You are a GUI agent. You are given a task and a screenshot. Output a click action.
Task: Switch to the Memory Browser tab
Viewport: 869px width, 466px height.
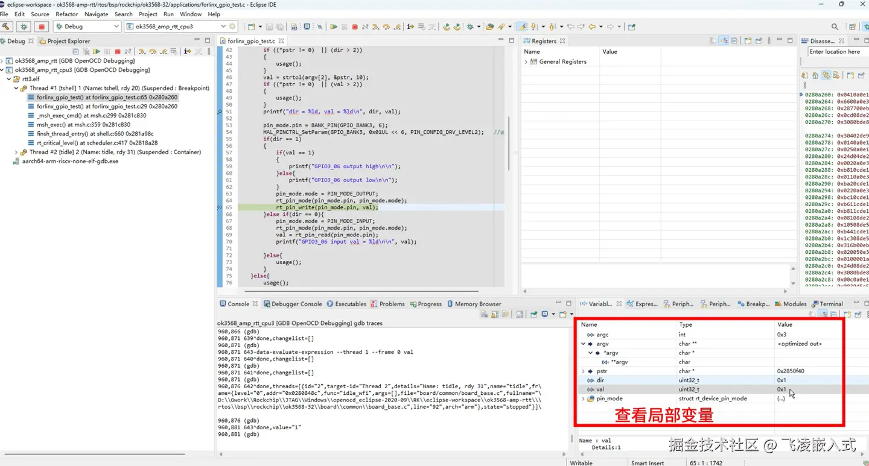[x=473, y=304]
